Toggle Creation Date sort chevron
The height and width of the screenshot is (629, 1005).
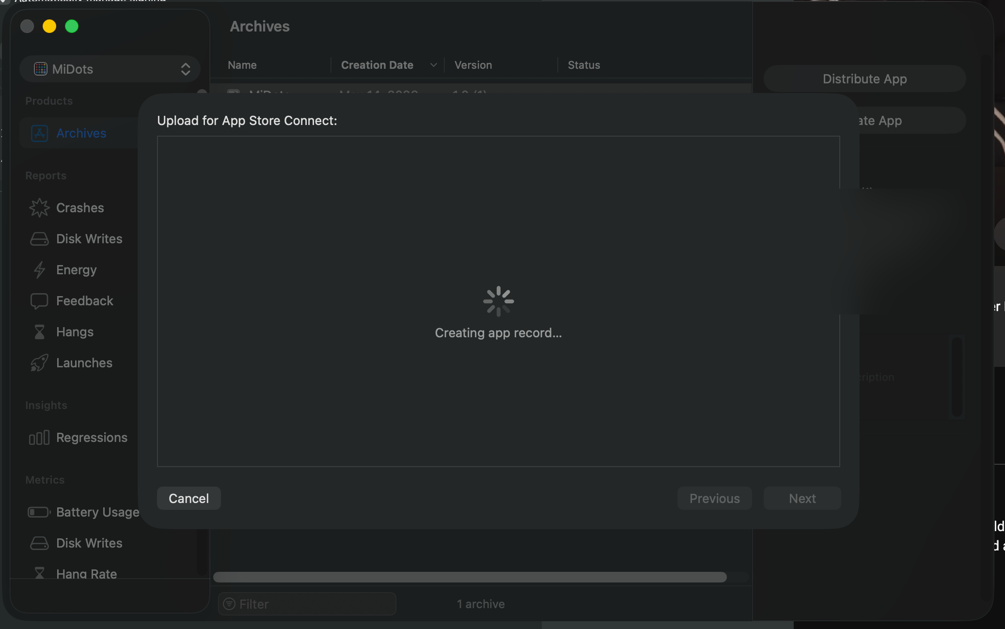coord(433,65)
